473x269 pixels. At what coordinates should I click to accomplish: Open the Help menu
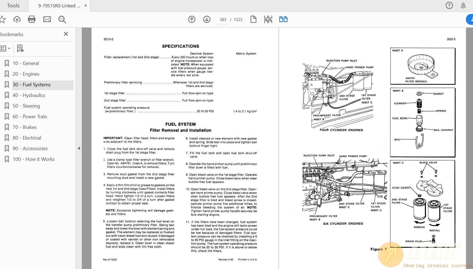coord(449,5)
